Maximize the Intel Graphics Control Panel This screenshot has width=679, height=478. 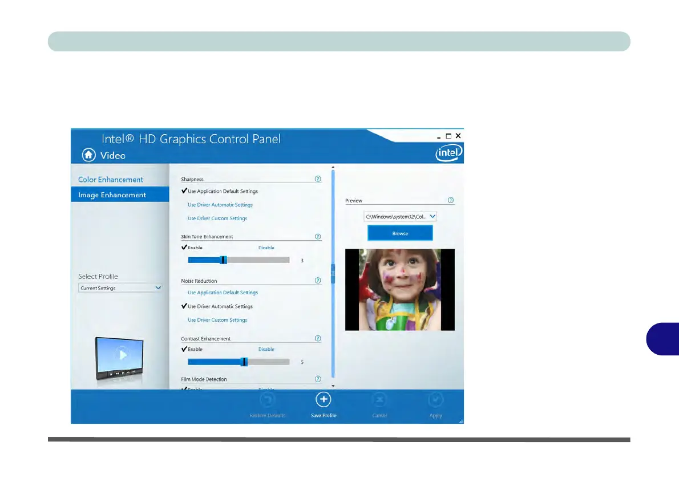tap(448, 136)
